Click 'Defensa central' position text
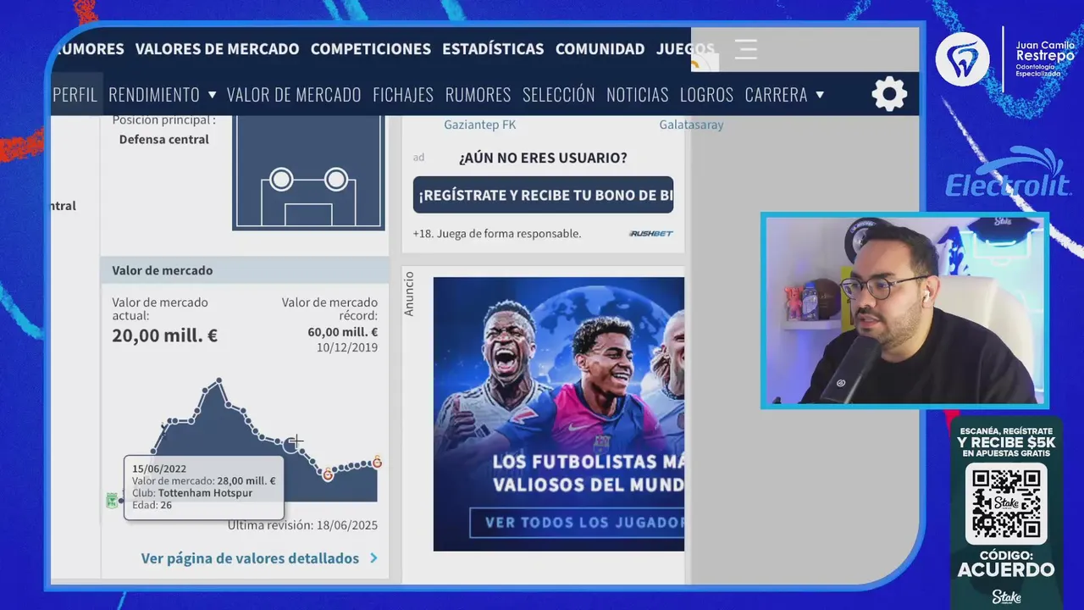This screenshot has height=610, width=1084. point(163,139)
